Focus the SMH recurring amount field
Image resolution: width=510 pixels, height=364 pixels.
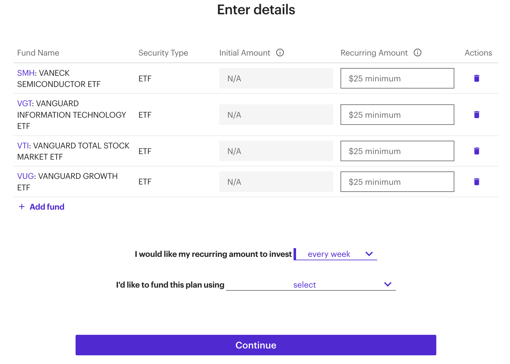pyautogui.click(x=397, y=78)
